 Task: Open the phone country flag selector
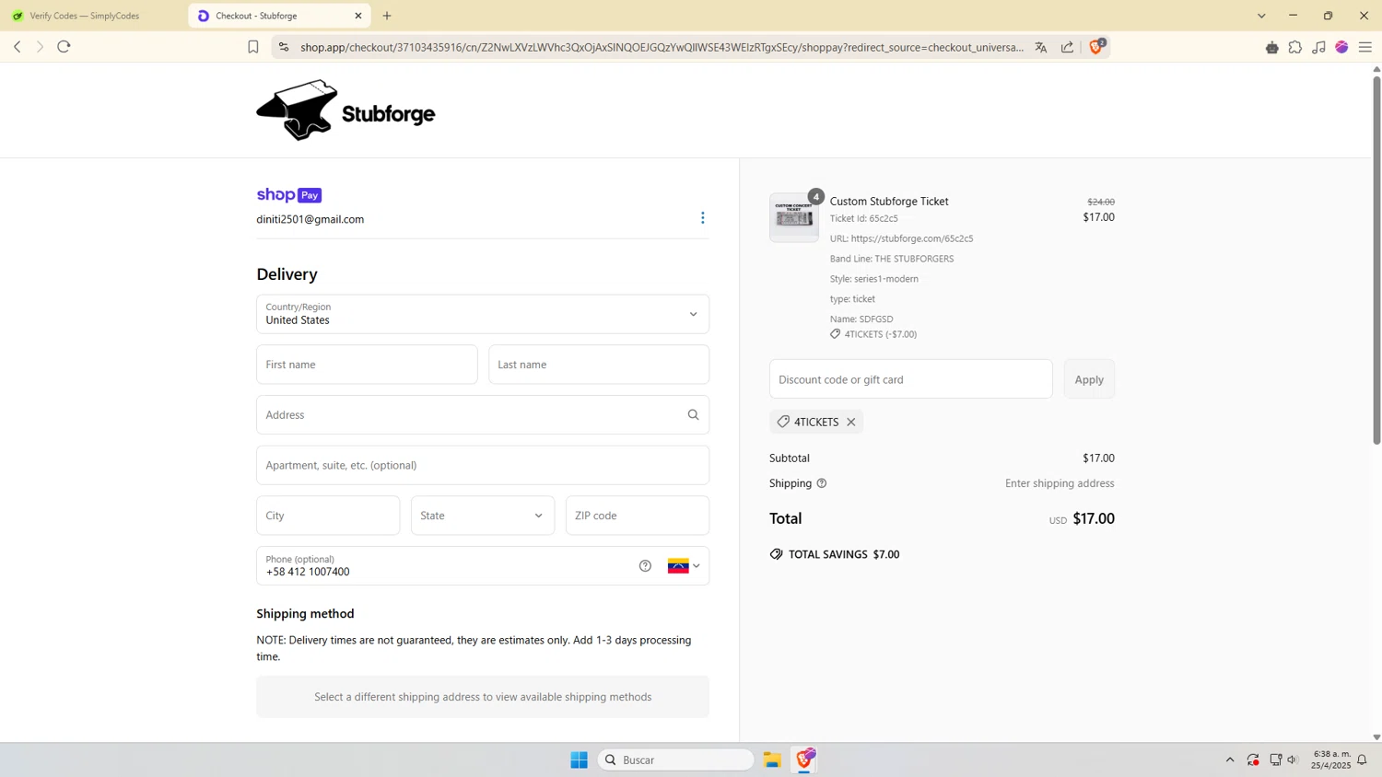(x=684, y=566)
